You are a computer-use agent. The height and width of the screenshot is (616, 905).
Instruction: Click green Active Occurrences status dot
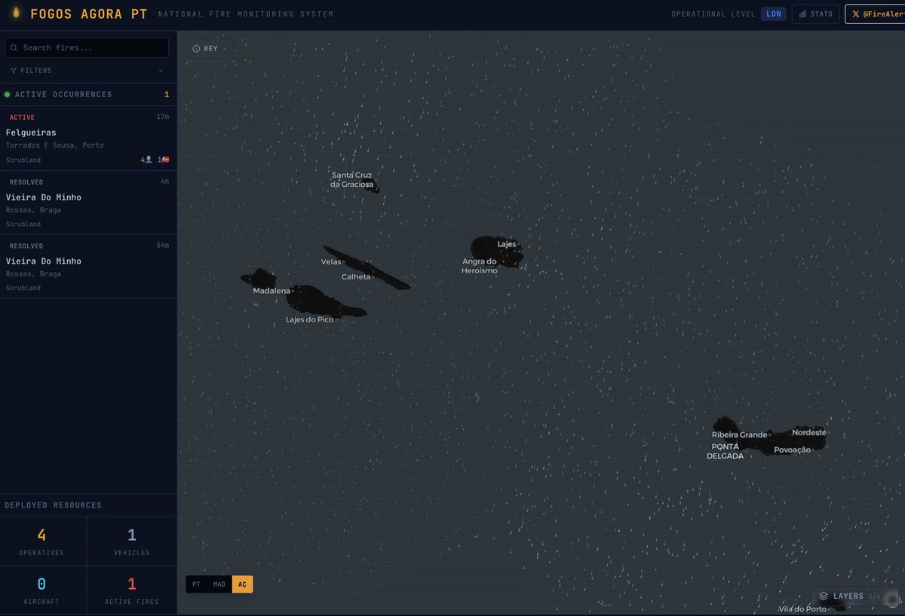8,94
